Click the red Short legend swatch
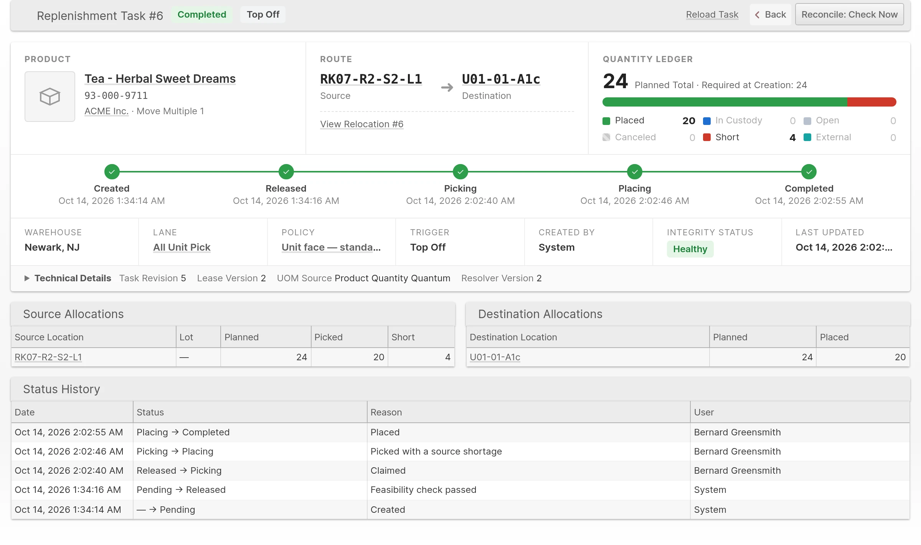The height and width of the screenshot is (545, 921). point(707,137)
